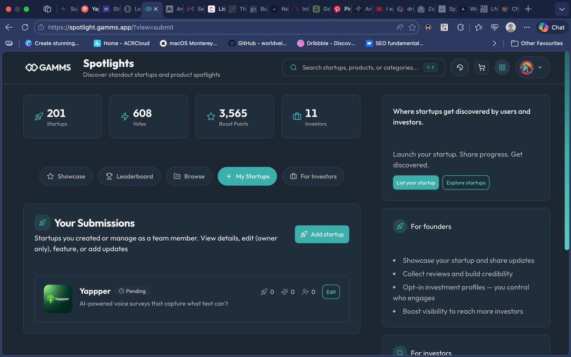571x357 pixels.
Task: Open the Copilot Chat button
Action: click(551, 27)
